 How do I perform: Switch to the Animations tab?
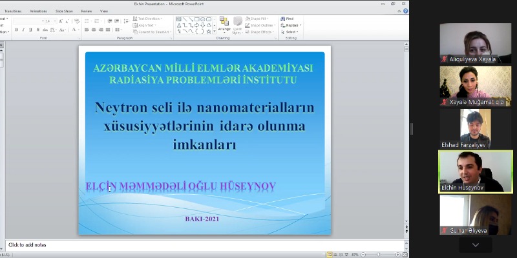38,11
